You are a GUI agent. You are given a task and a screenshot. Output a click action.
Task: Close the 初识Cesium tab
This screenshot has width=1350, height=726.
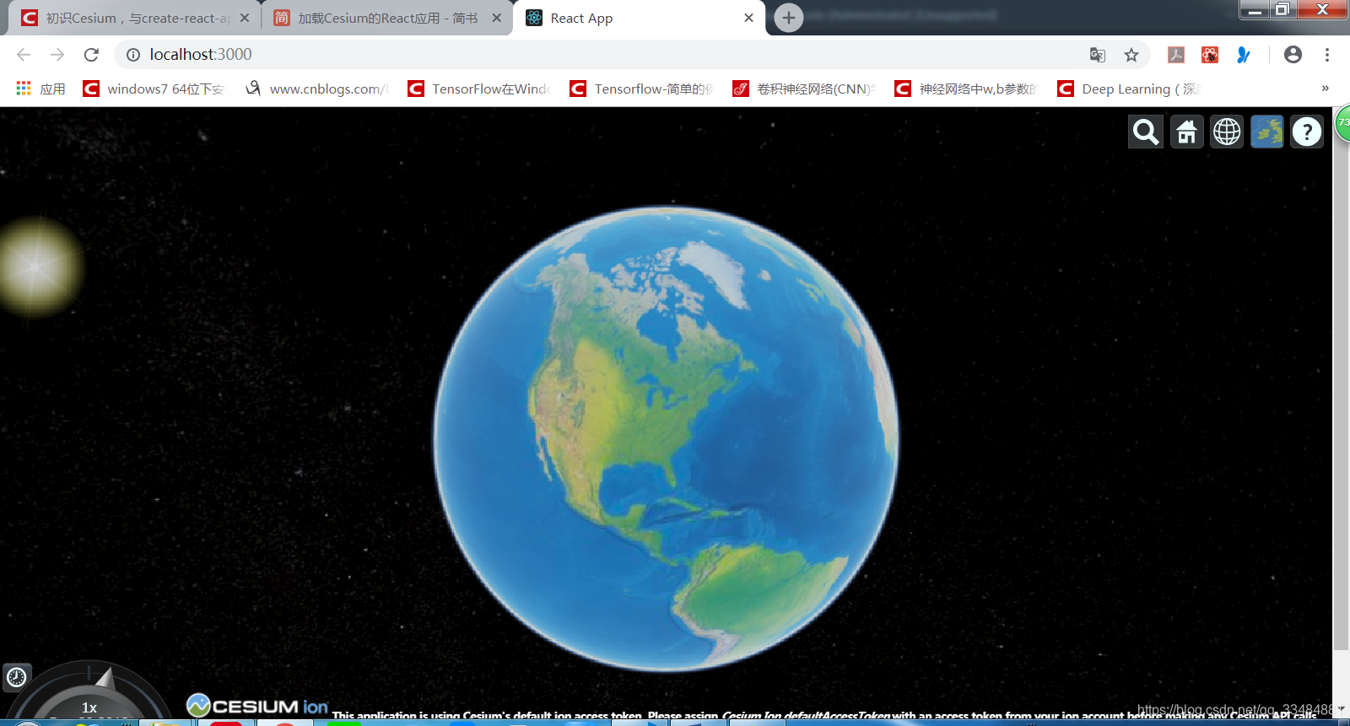point(244,18)
